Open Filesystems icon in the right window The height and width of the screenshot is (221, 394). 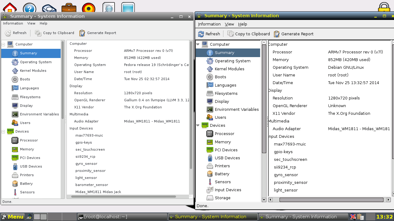click(210, 93)
